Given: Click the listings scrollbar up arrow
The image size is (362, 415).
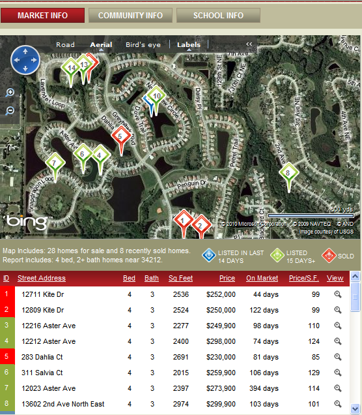Looking at the screenshot, I should (x=355, y=277).
